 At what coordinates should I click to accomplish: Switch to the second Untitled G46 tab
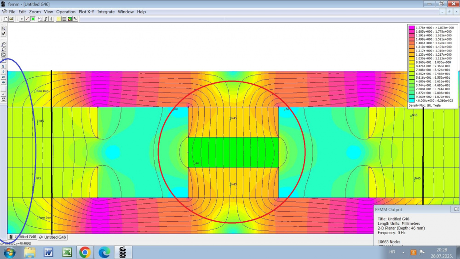52,237
